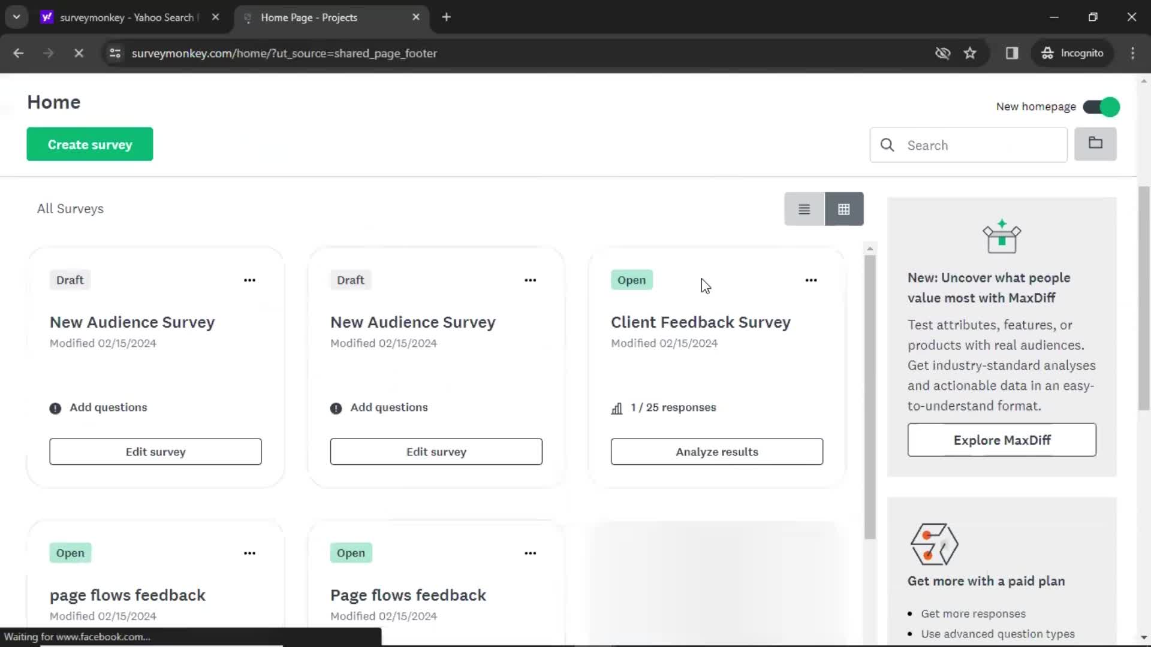Edit the second New Audience Survey
Screen dimensions: 1151x647
click(436, 452)
